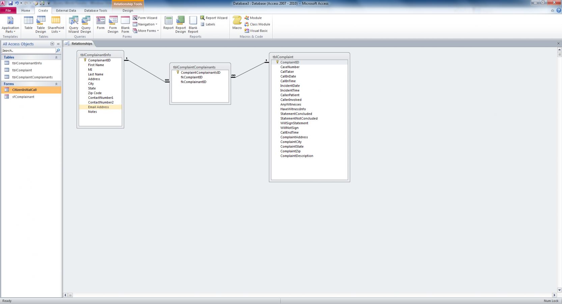Insert a new Class Module
The width and height of the screenshot is (562, 304).
point(257,24)
